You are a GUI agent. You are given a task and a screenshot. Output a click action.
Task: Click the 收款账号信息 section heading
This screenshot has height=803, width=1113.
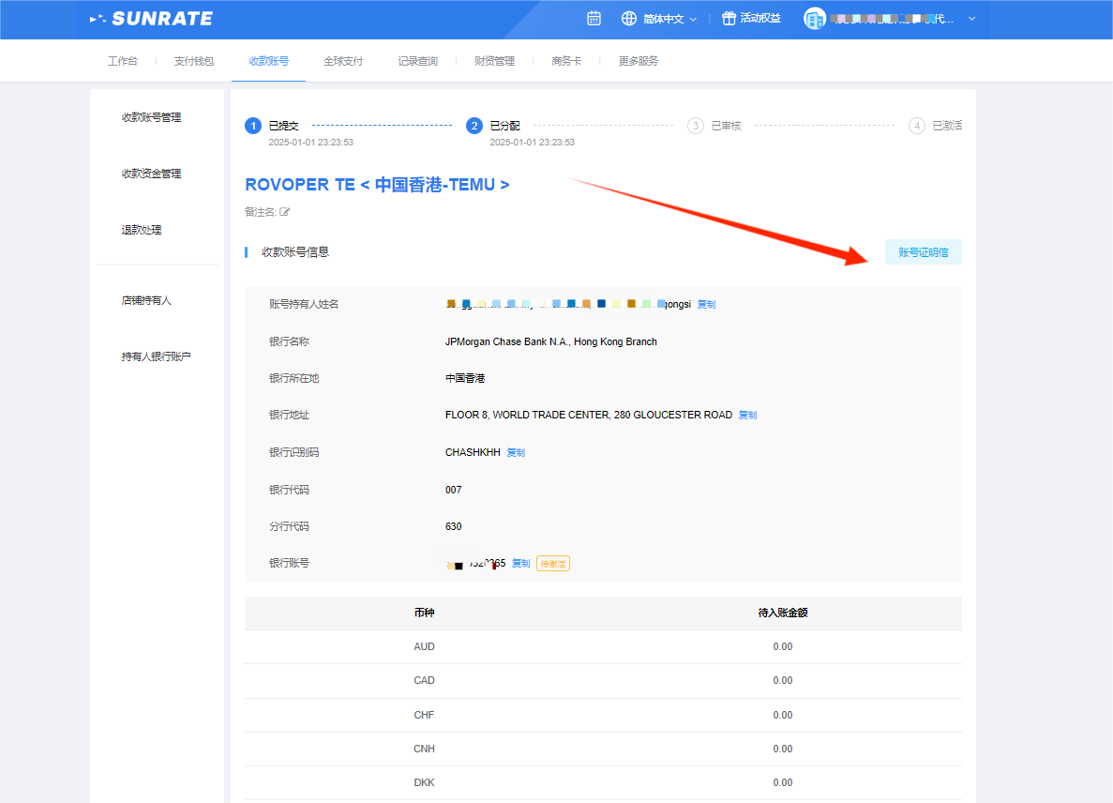click(x=295, y=252)
